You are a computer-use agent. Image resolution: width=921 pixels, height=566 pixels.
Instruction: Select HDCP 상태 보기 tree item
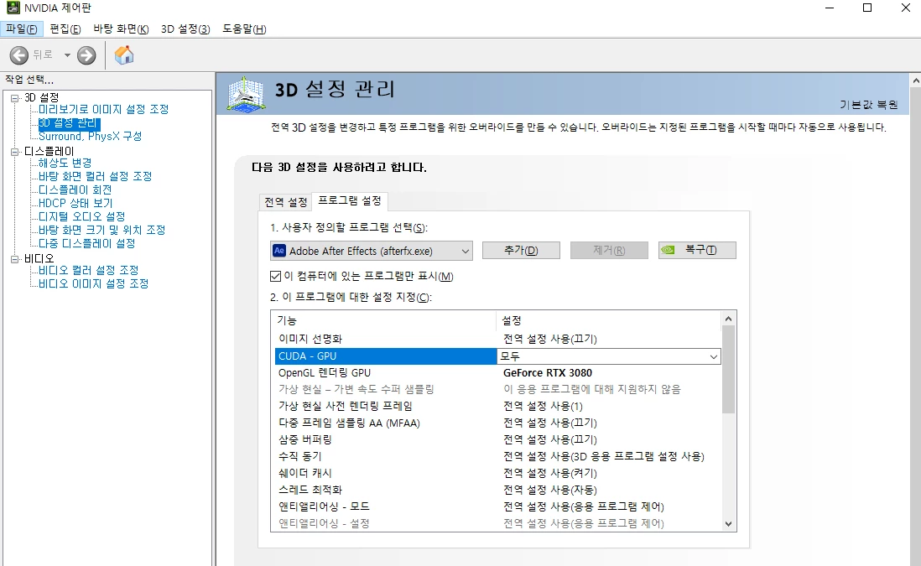click(75, 203)
